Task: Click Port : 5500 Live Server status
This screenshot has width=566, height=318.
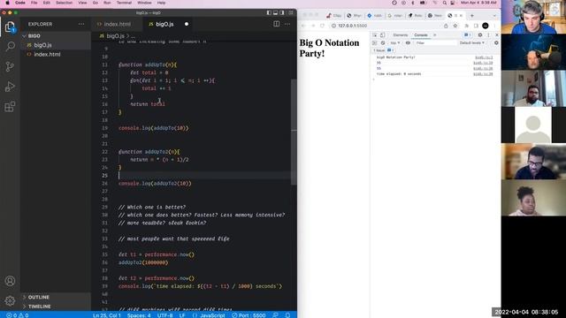Action: (x=249, y=315)
